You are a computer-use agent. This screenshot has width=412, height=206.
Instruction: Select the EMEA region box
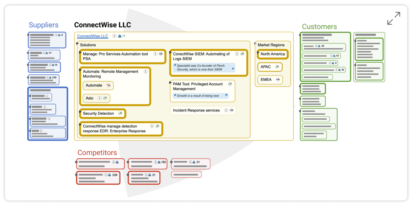[270, 80]
